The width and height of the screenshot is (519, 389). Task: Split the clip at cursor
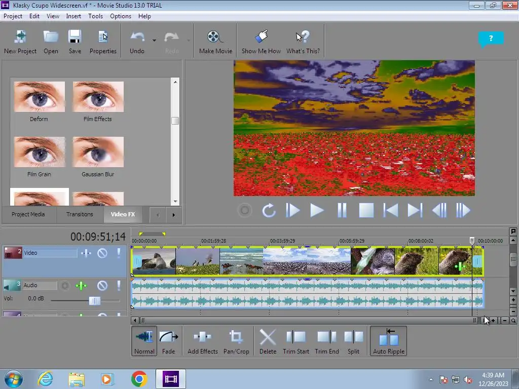coord(353,341)
